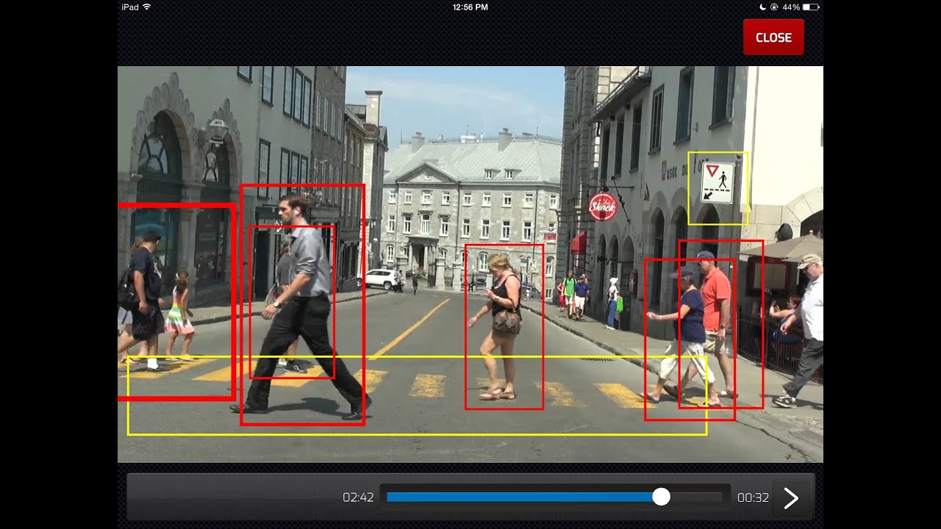Tap the video frame
This screenshot has height=529, width=941.
point(470,264)
